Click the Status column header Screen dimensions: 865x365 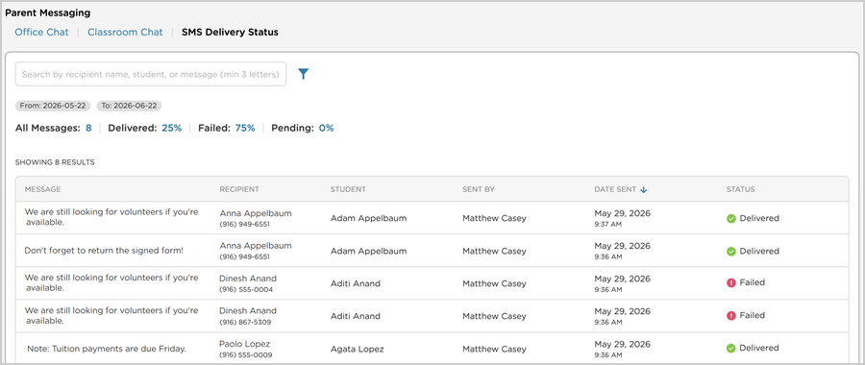(x=740, y=189)
